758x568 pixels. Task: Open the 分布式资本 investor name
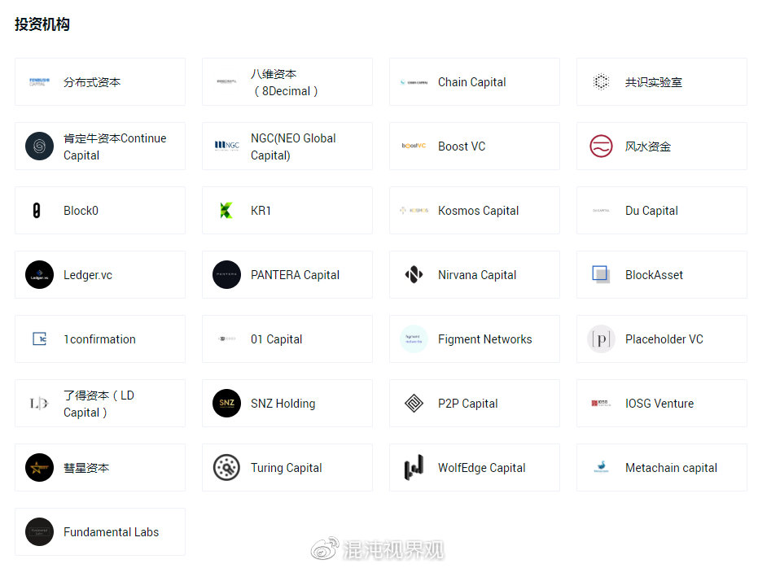coord(92,82)
